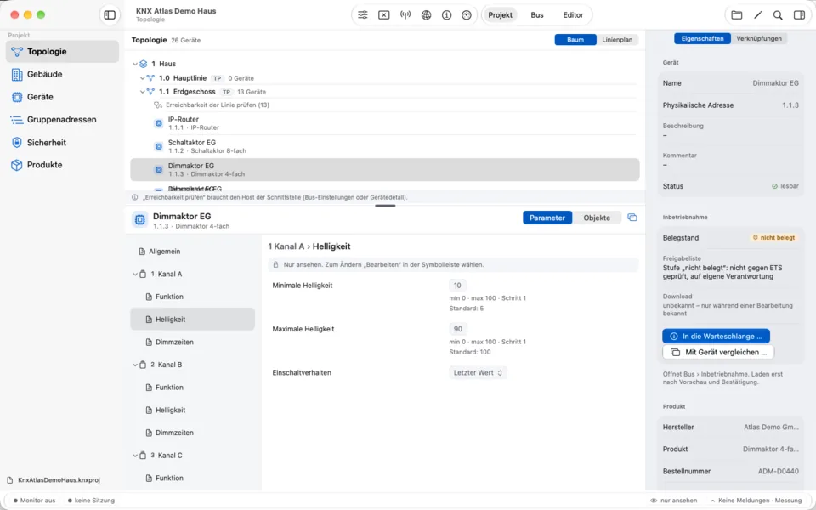The height and width of the screenshot is (510, 816).
Task: Select Funktion under Kanal A
Action: tap(193, 297)
